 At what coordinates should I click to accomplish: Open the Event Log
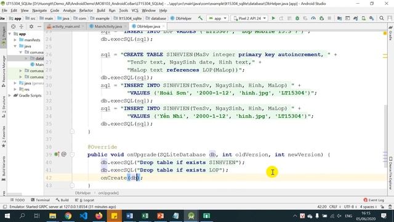point(374,200)
